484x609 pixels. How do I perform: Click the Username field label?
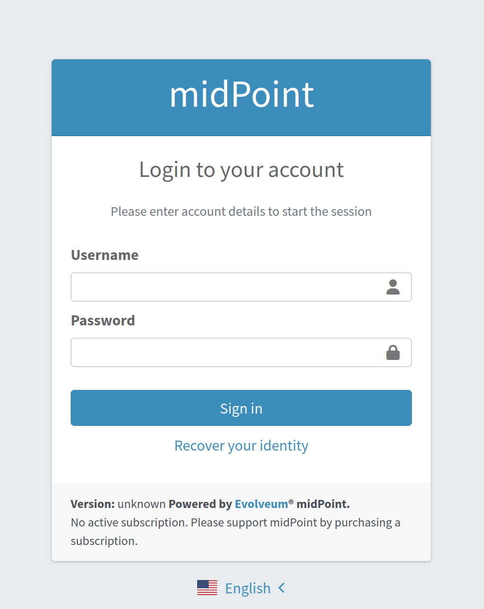coord(104,255)
